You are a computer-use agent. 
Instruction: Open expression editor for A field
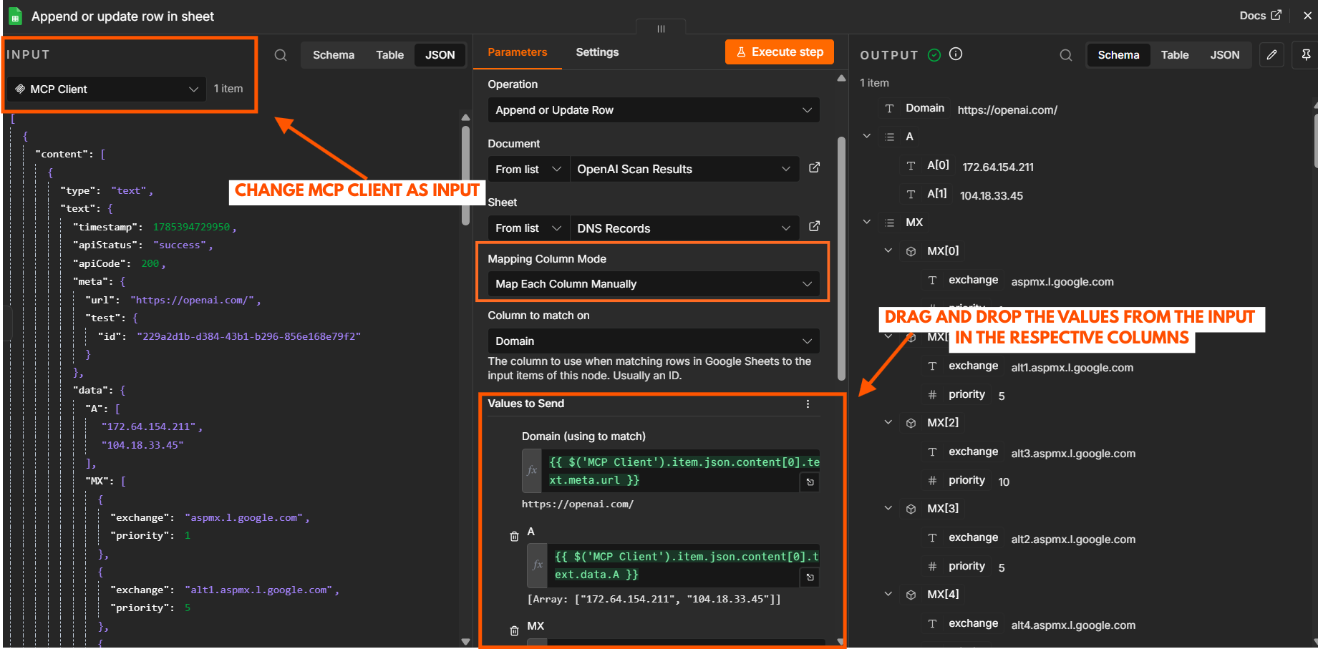pos(810,577)
